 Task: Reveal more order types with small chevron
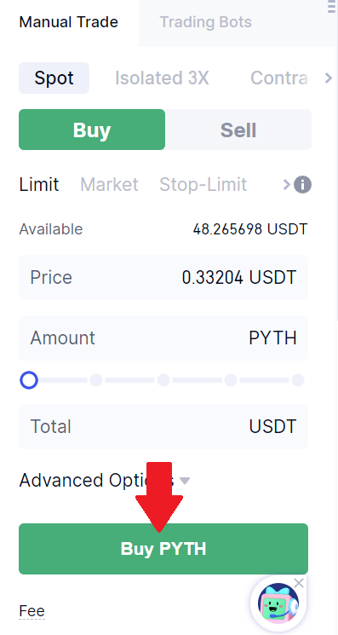click(287, 185)
